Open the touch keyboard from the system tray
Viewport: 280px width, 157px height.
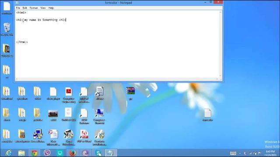pyautogui.click(x=233, y=153)
